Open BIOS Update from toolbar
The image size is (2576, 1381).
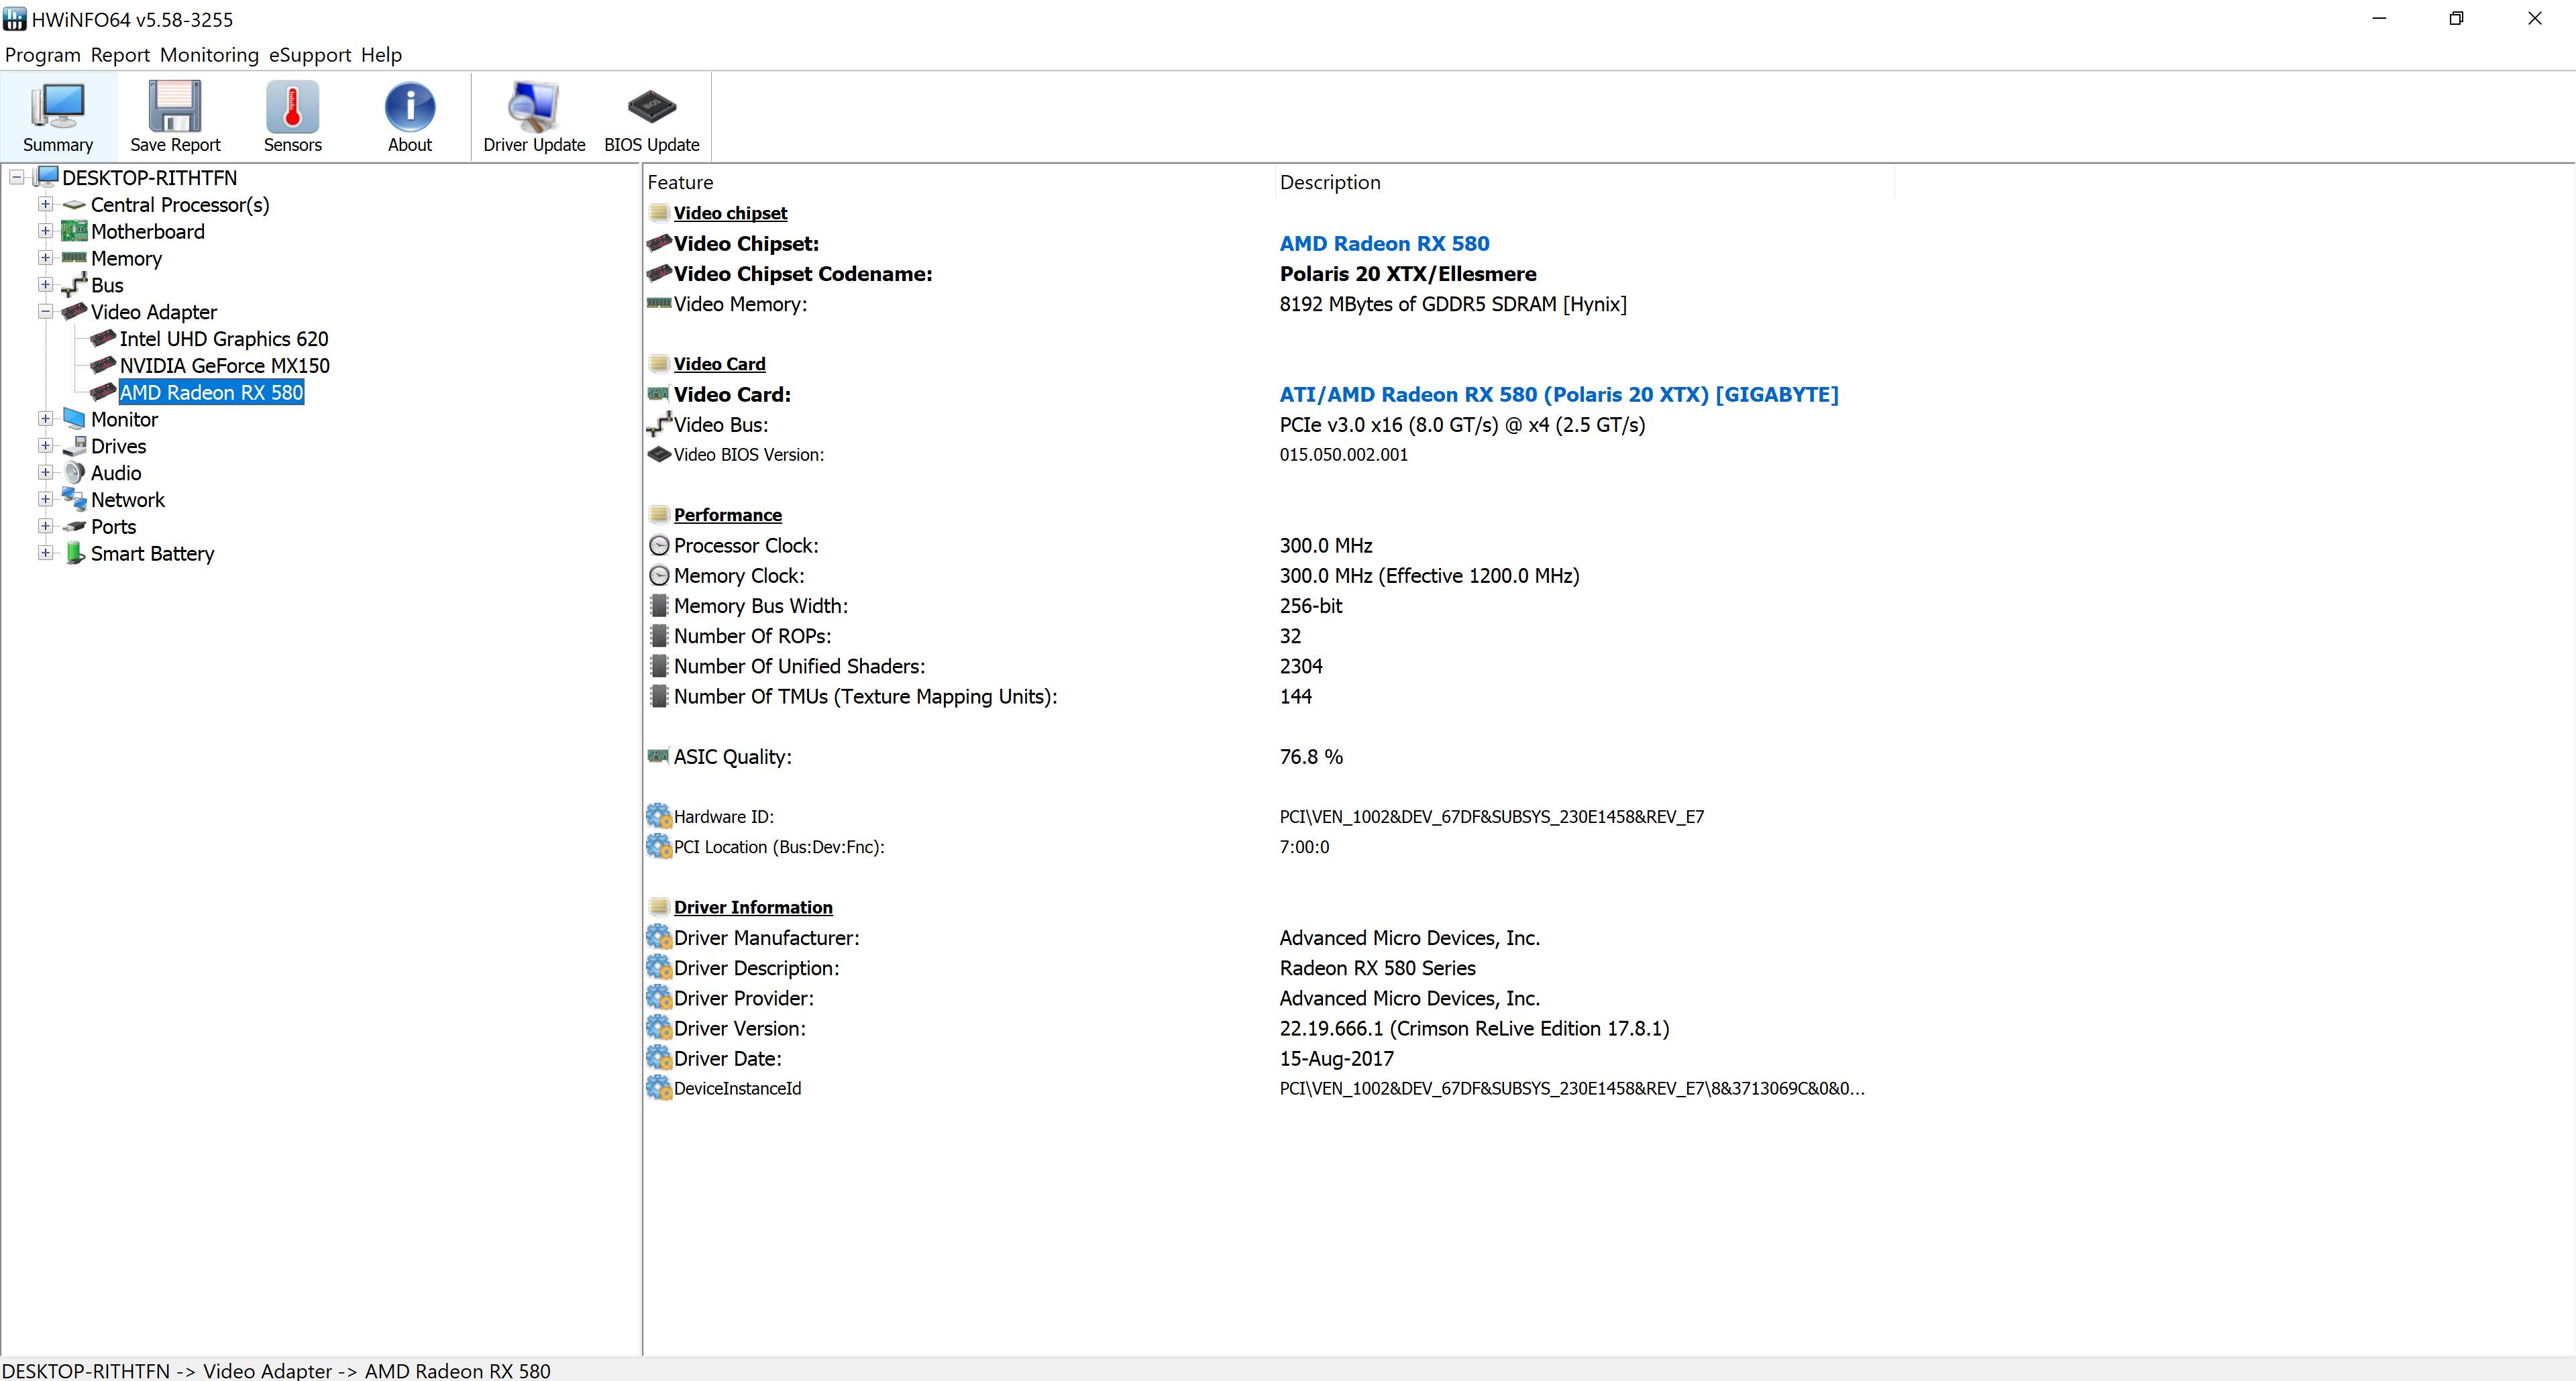[x=651, y=117]
